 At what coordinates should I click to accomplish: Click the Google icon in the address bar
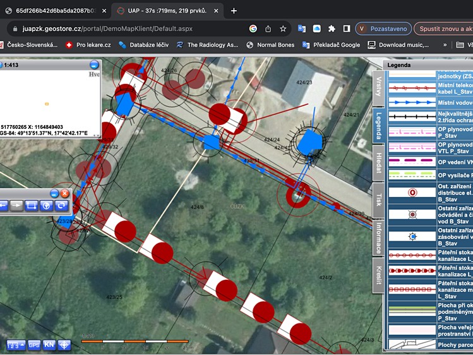(x=253, y=28)
